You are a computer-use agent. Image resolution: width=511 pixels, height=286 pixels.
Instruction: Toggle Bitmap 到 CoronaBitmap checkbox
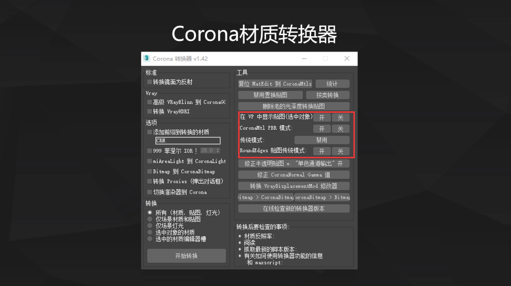point(150,172)
